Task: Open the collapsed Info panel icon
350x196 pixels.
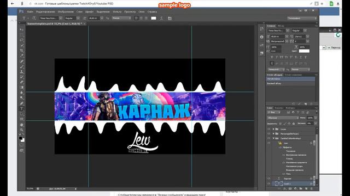Action: click(x=261, y=37)
